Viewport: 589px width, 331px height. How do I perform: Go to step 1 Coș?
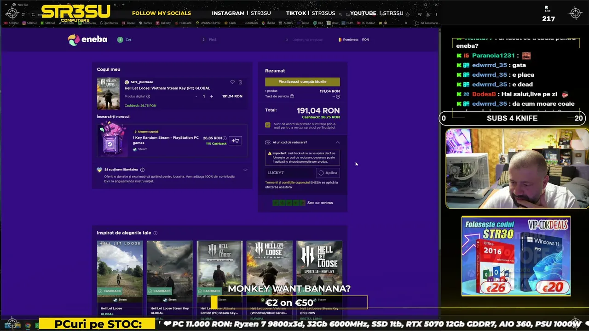click(124, 40)
